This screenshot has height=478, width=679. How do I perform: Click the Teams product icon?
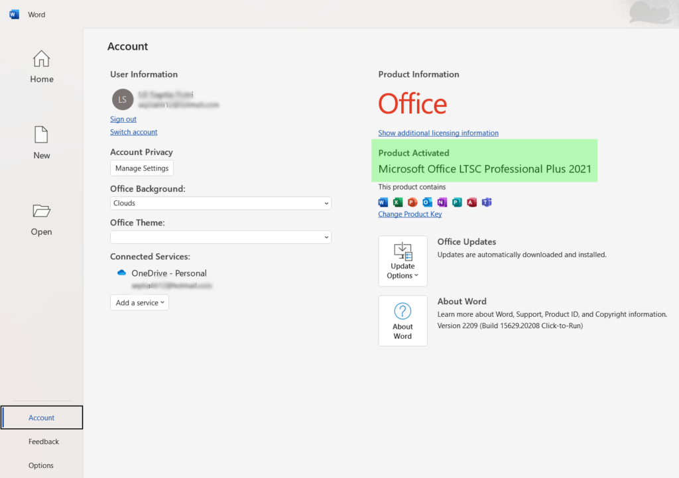coord(487,202)
